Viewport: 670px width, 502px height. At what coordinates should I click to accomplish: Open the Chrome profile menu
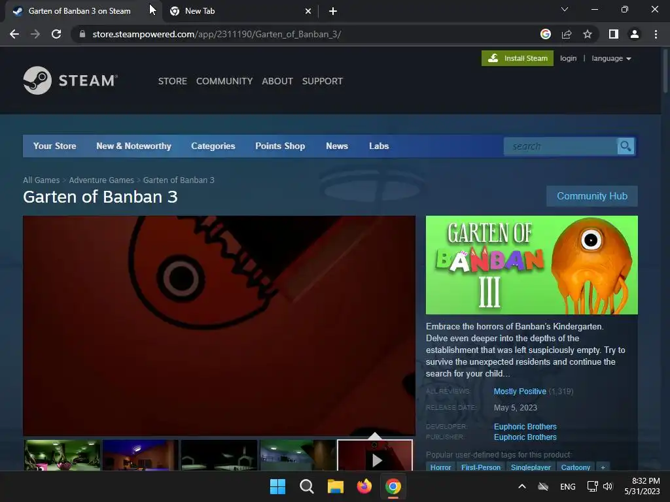635,34
